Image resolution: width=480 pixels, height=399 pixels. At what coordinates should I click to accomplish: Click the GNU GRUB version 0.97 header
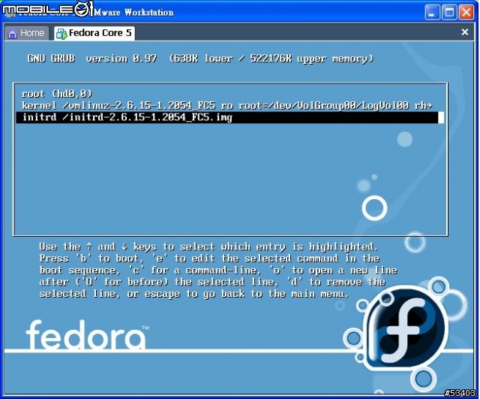[200, 59]
